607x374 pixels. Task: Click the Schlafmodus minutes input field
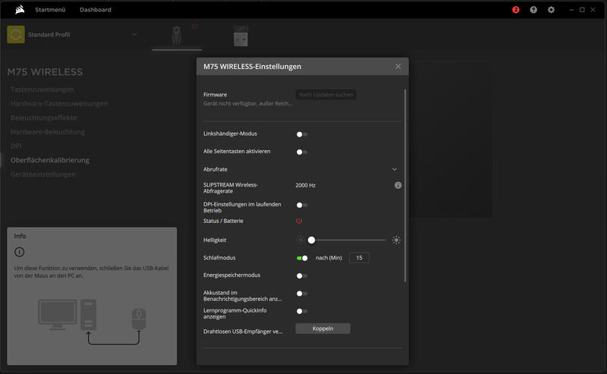(359, 258)
